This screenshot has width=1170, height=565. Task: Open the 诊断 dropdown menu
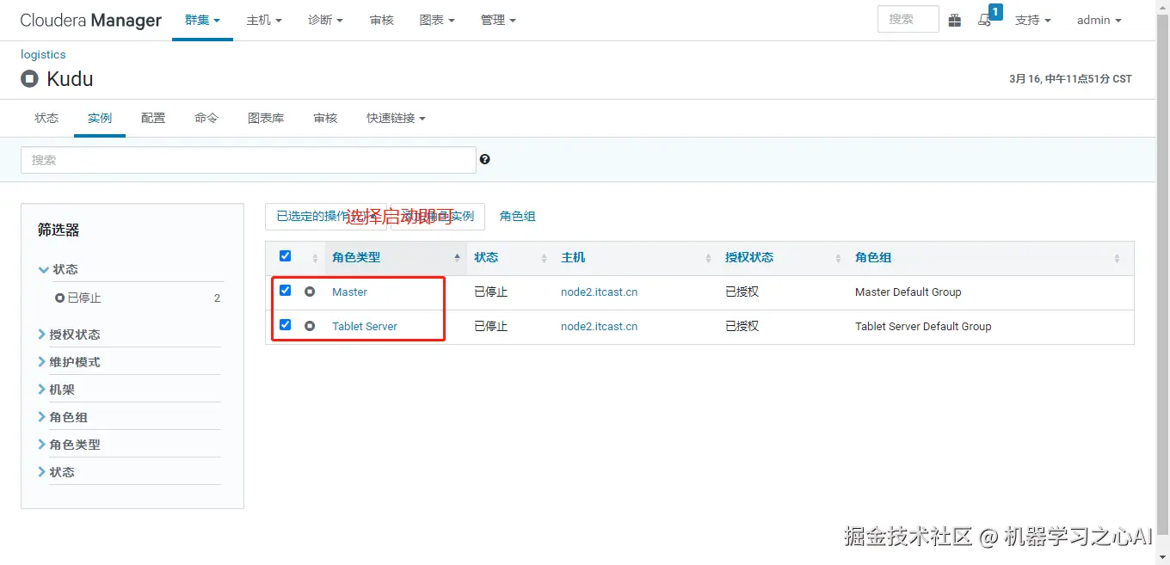[x=326, y=20]
